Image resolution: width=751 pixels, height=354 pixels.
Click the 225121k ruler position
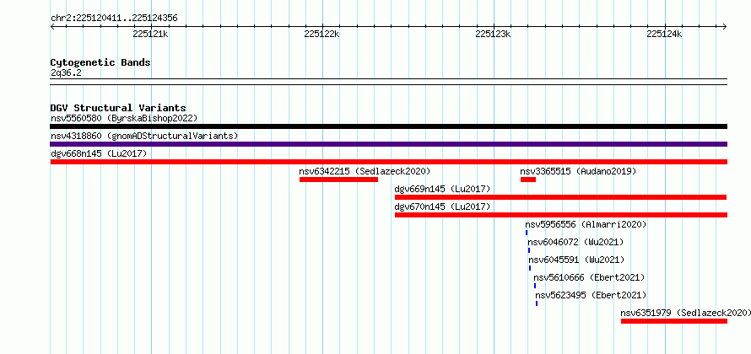(x=150, y=34)
